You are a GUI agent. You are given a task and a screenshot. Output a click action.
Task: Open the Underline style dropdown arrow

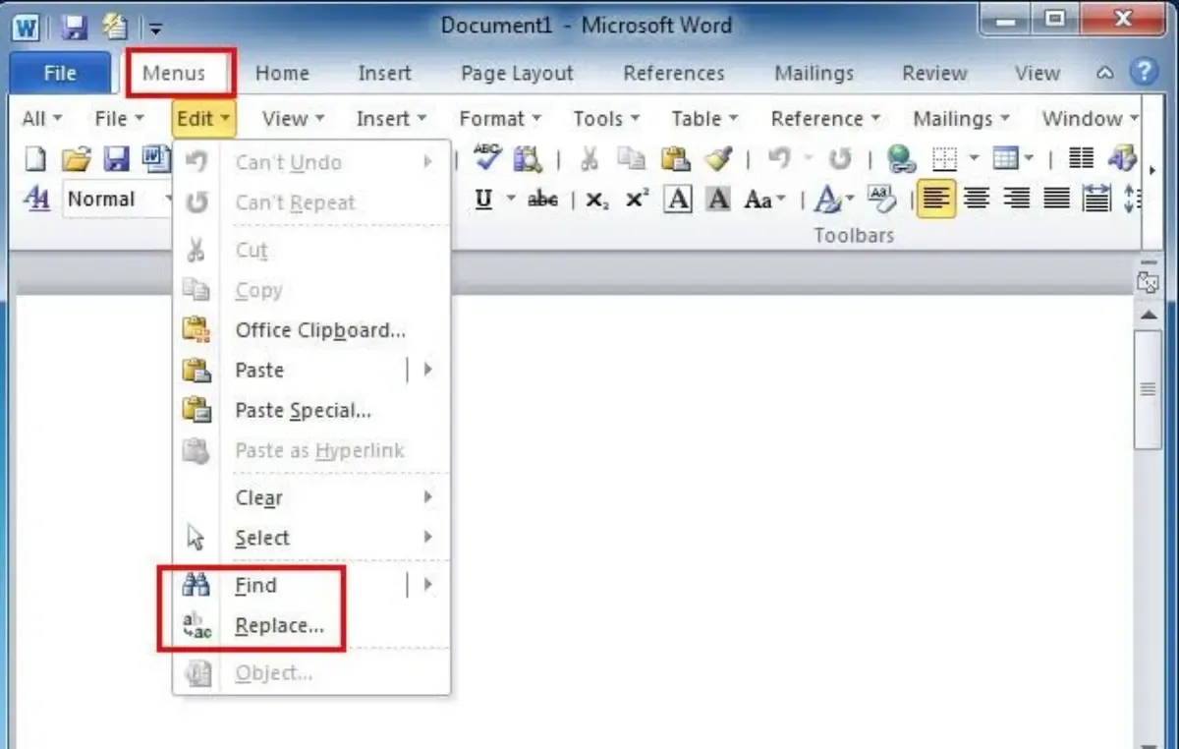pos(511,200)
